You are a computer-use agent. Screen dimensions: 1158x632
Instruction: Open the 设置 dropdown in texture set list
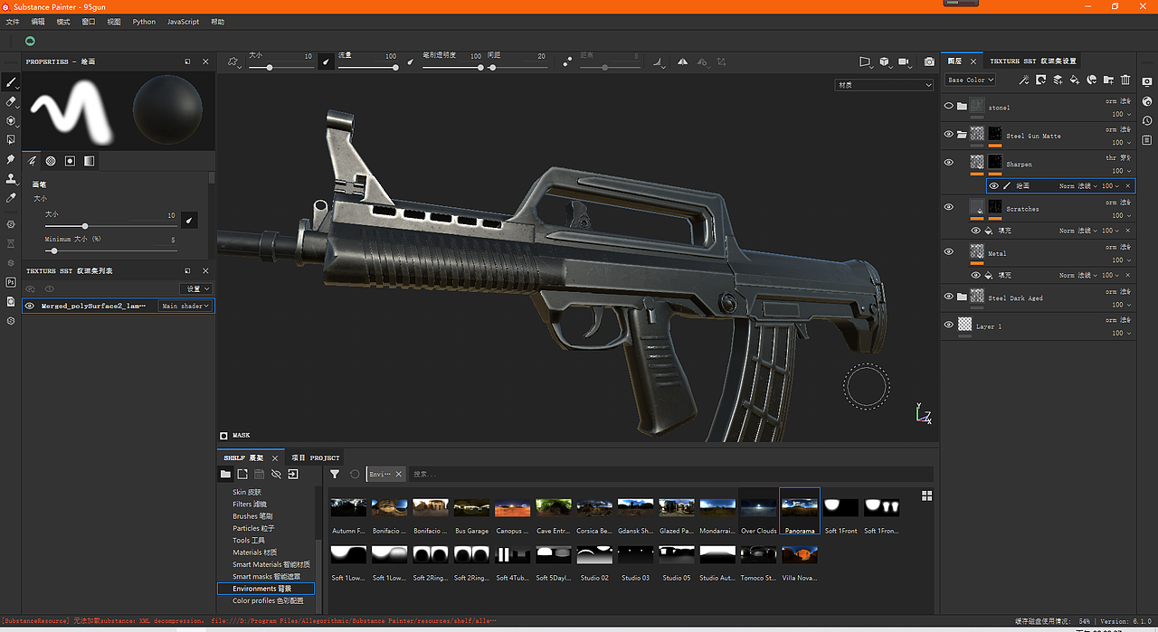click(x=195, y=289)
